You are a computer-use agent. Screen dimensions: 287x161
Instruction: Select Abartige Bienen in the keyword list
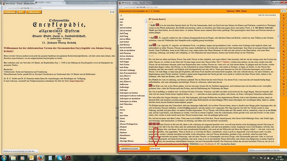pyautogui.click(x=126, y=141)
